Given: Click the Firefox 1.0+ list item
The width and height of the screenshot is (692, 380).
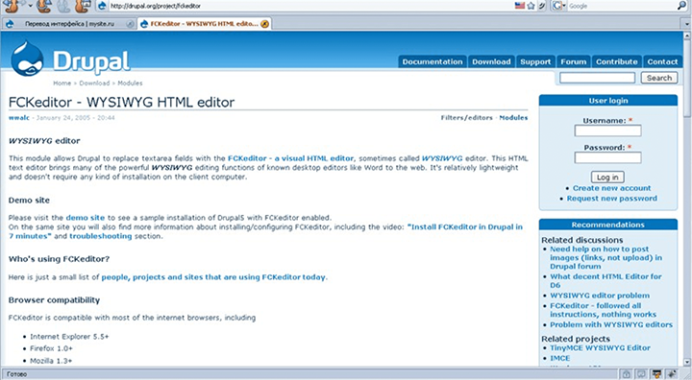Looking at the screenshot, I should 51,348.
